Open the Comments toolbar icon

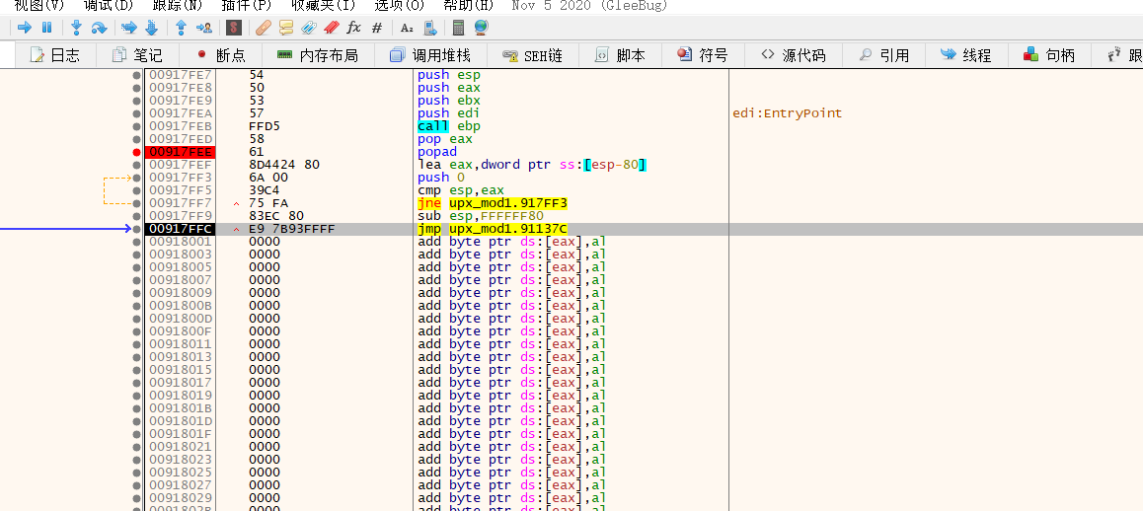(x=286, y=28)
